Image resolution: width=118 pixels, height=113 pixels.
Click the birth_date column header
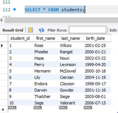97,38
